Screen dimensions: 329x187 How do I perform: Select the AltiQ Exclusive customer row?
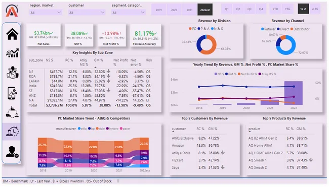click(x=198, y=138)
